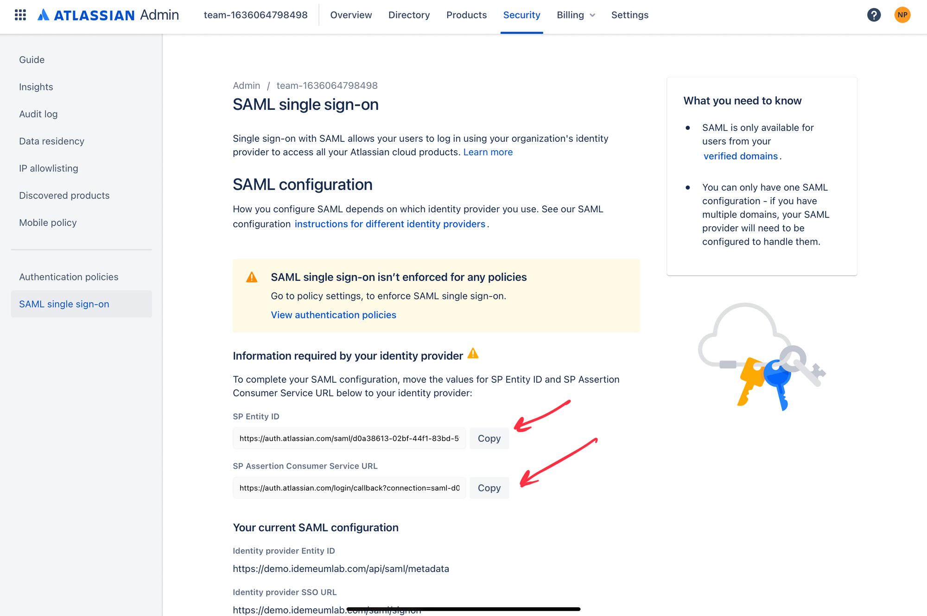The height and width of the screenshot is (616, 927).
Task: Click the team-1636064798498 breadcrumb
Action: click(327, 85)
